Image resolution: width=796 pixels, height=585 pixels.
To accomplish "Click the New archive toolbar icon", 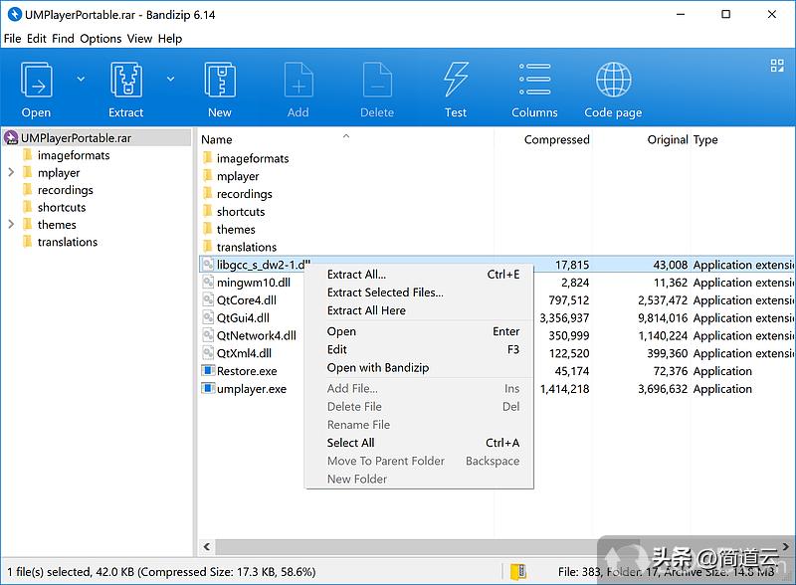I will 220,80.
